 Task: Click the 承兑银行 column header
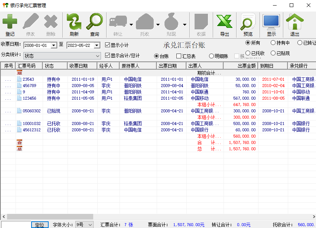tap(302, 66)
